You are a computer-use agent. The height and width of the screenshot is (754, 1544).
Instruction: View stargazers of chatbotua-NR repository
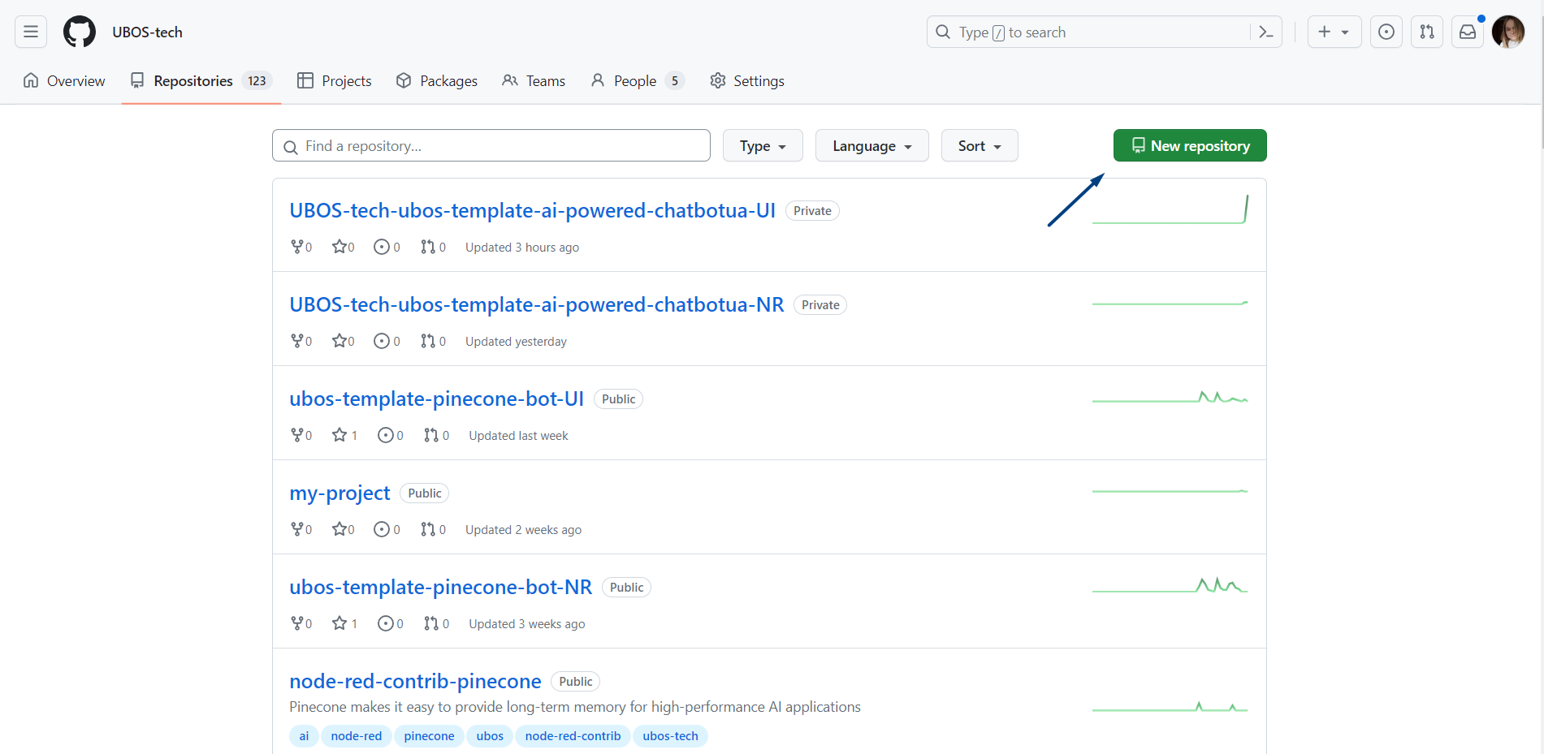[x=343, y=341]
